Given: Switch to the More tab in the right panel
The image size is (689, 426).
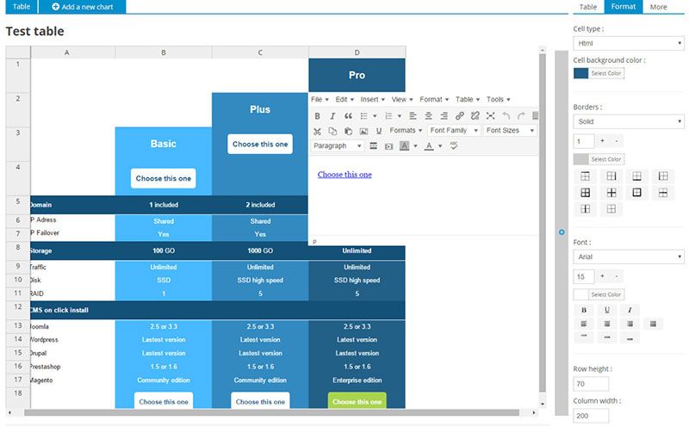Looking at the screenshot, I should tap(658, 7).
